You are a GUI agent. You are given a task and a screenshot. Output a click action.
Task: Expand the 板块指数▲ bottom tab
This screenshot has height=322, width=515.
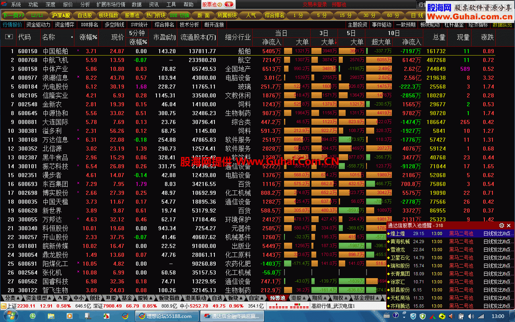(x=169, y=298)
